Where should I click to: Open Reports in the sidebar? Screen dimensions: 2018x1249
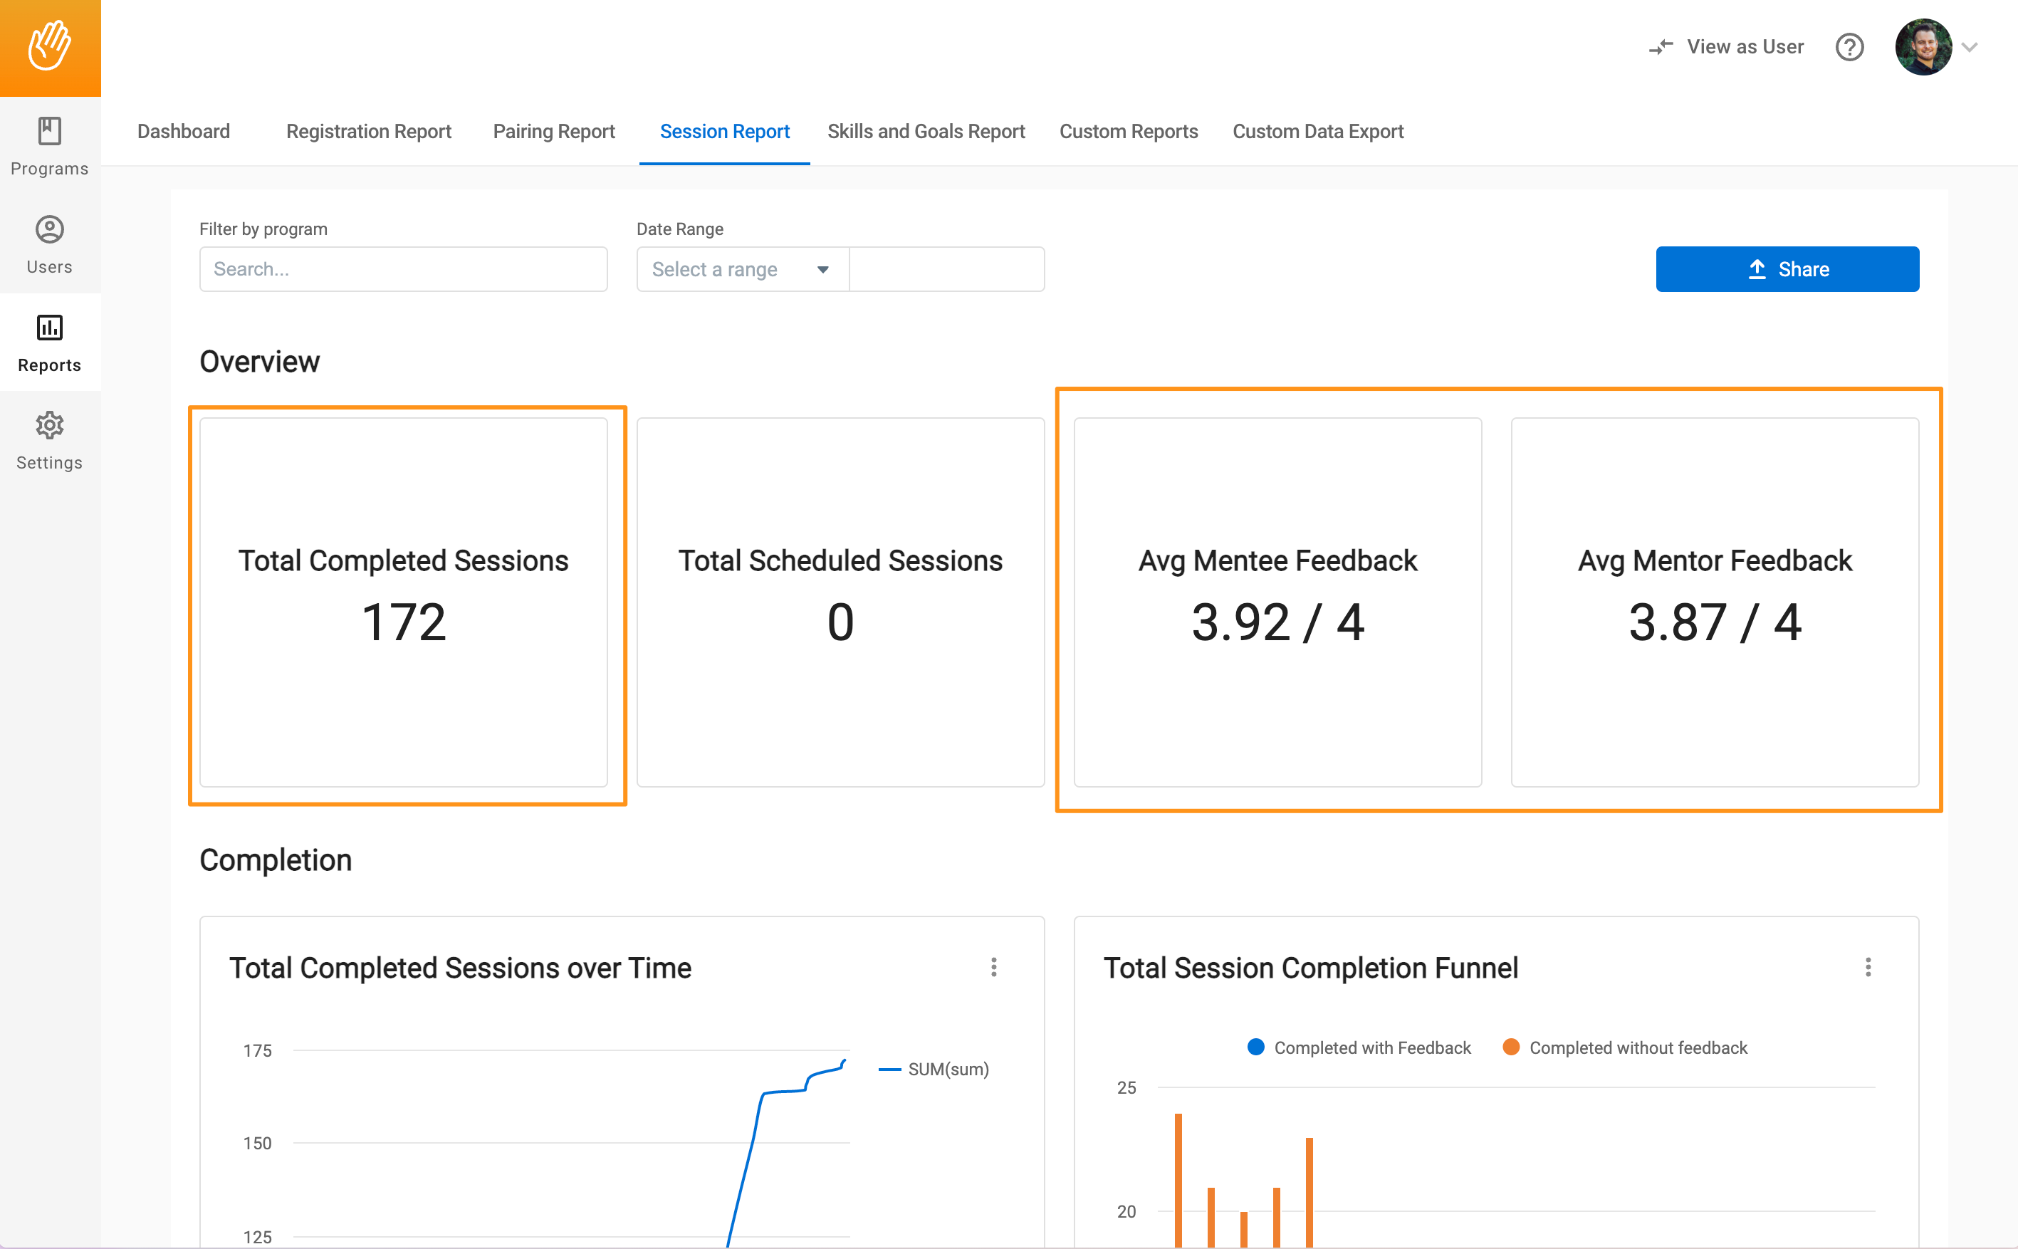(50, 343)
